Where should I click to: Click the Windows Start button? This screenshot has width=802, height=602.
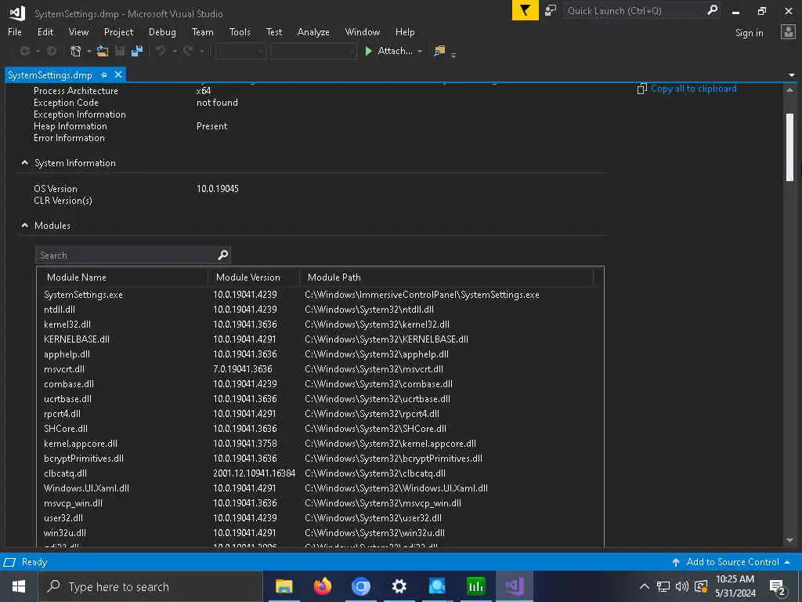point(19,586)
